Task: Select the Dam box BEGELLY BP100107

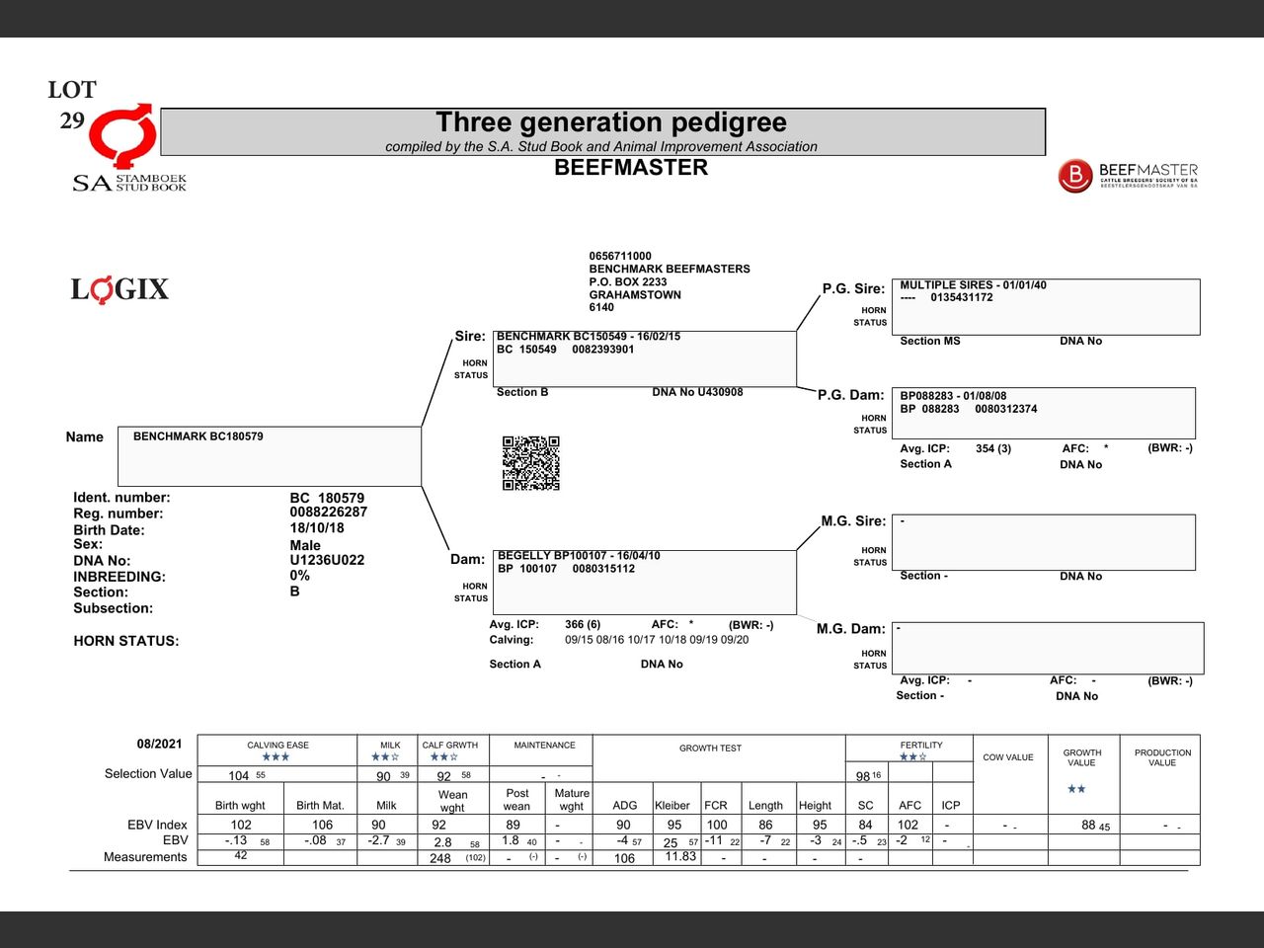Action: [644, 582]
